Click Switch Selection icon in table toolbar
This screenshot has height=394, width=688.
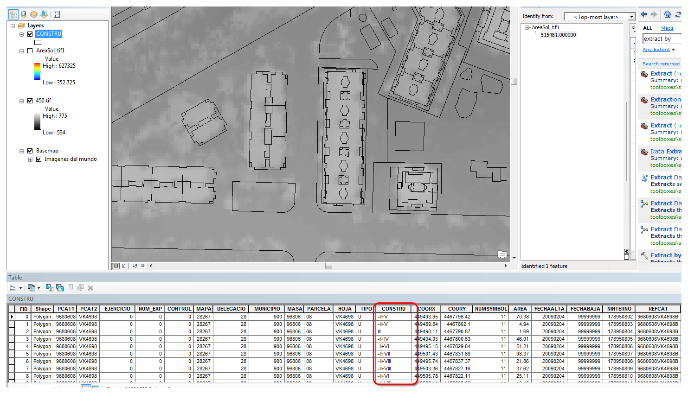[x=60, y=288]
